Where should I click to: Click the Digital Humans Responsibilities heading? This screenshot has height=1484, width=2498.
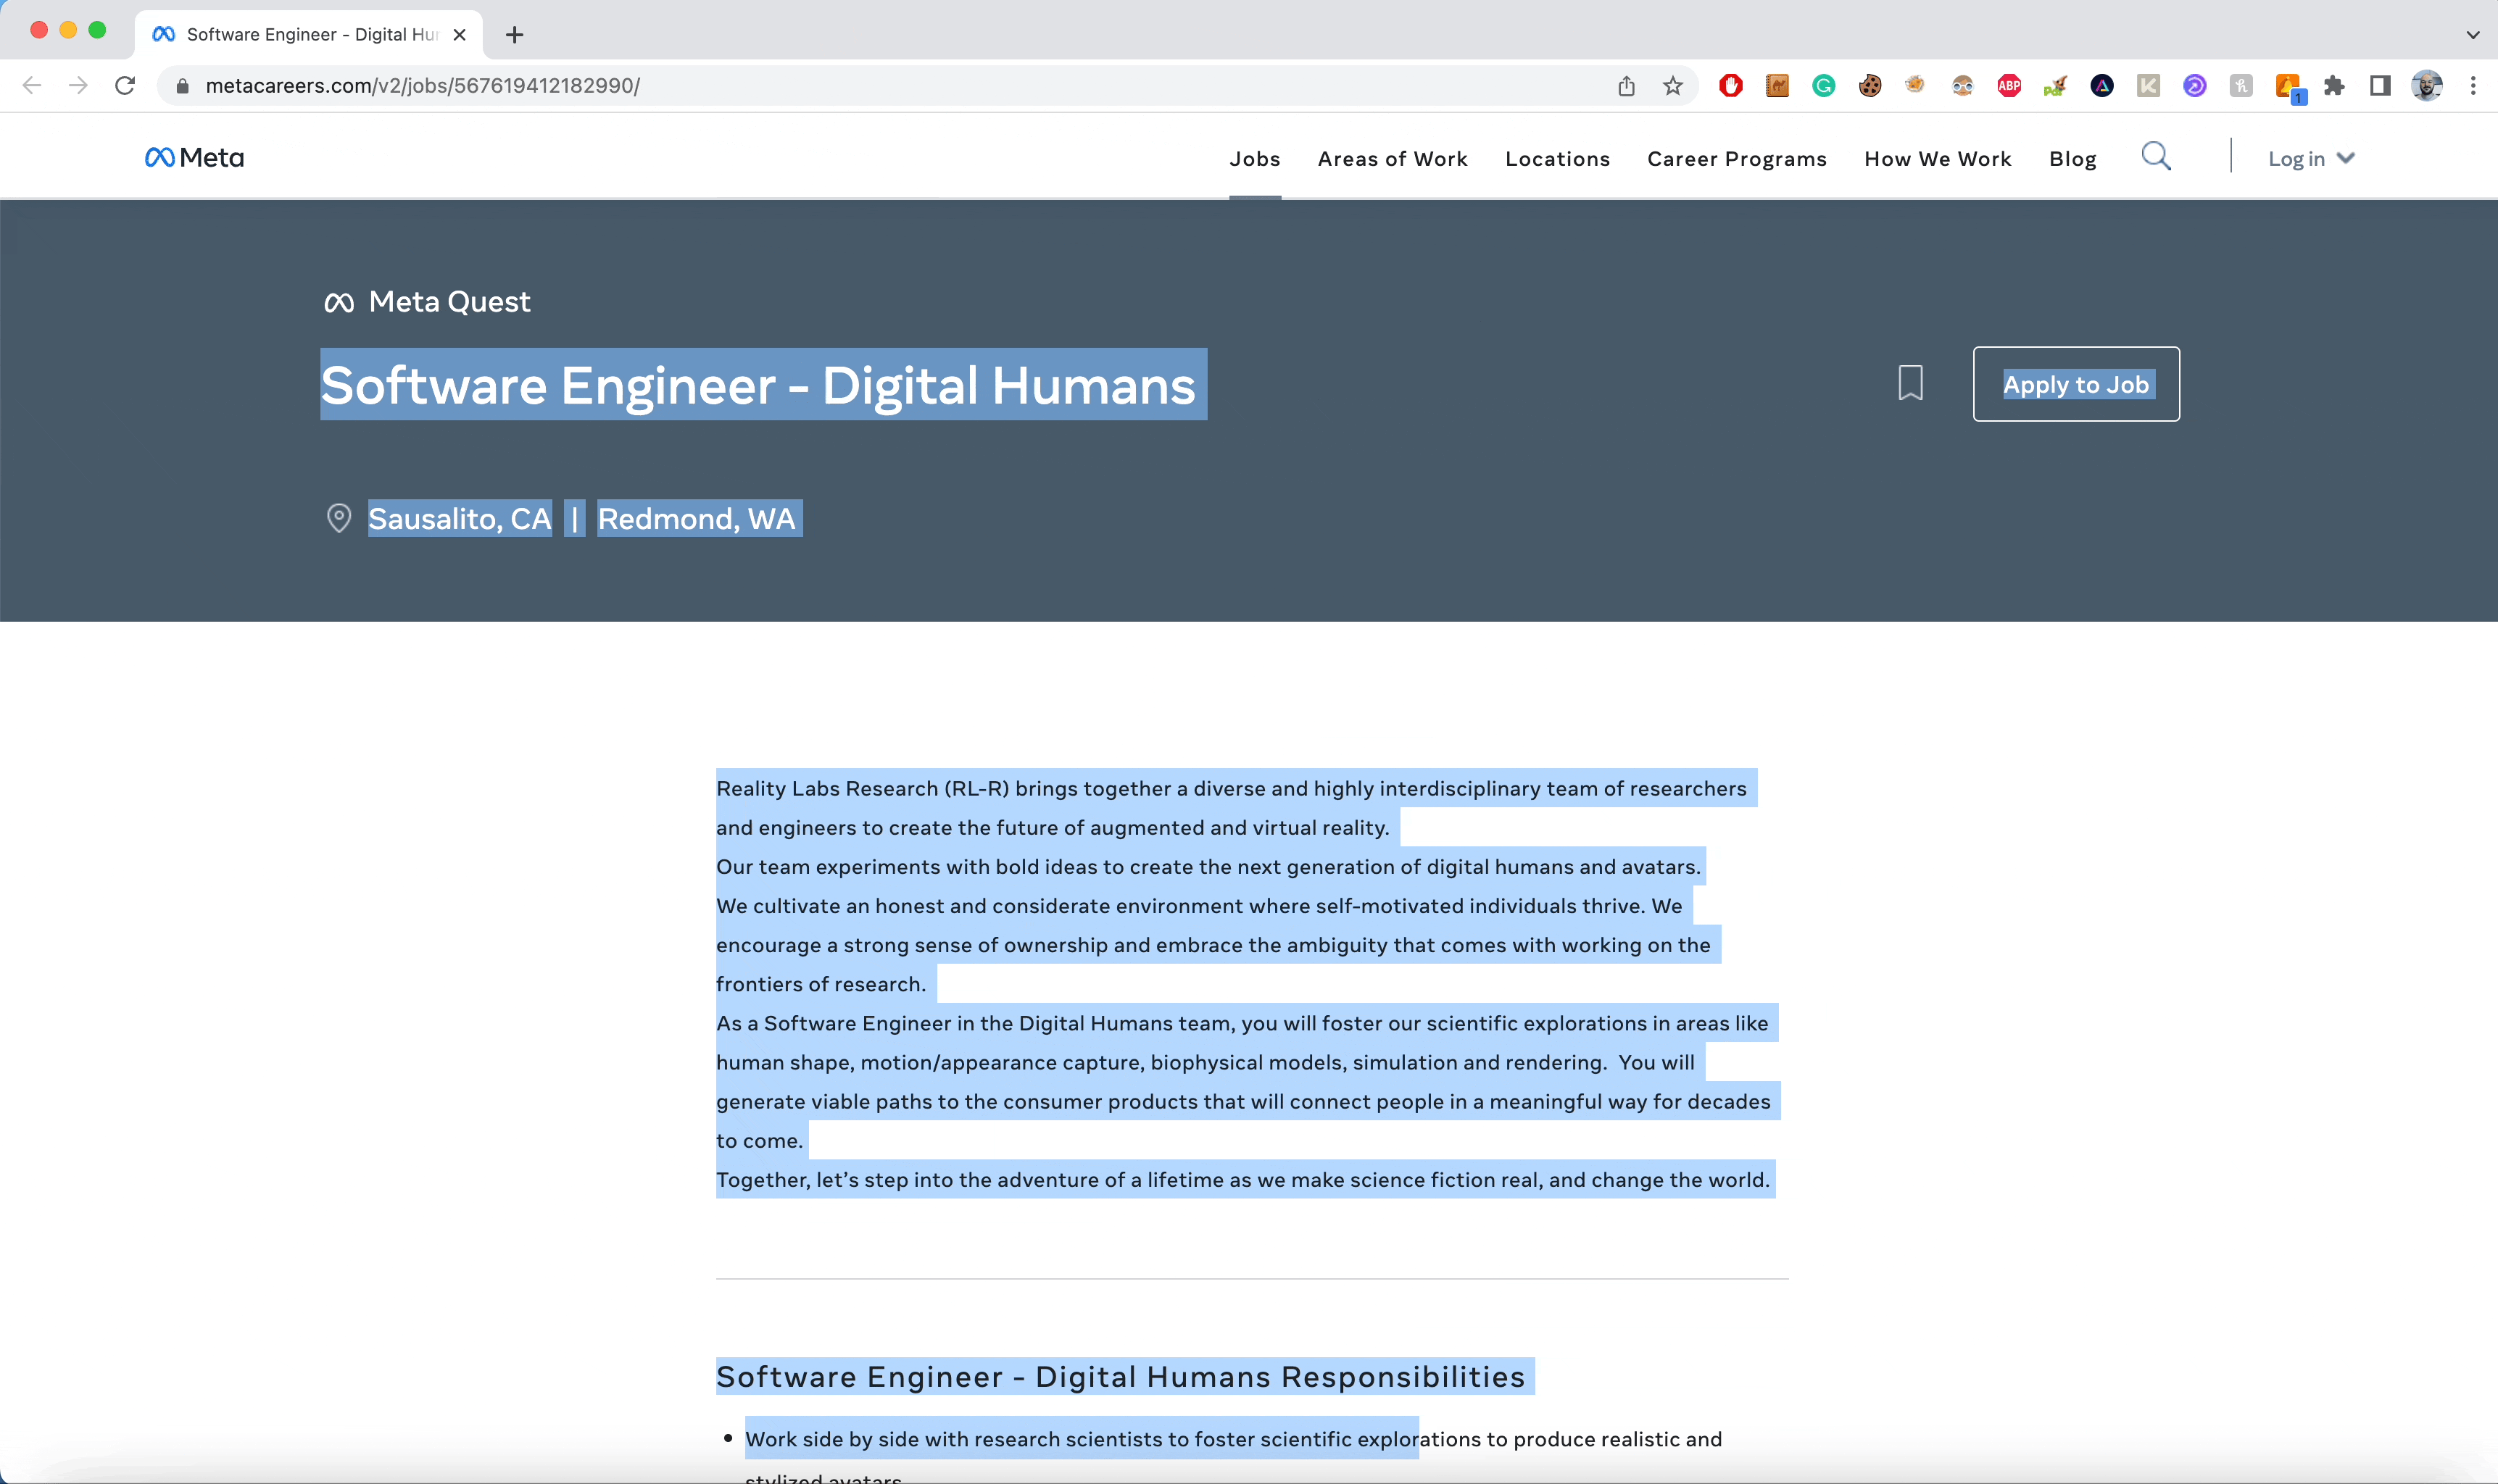[1121, 1377]
